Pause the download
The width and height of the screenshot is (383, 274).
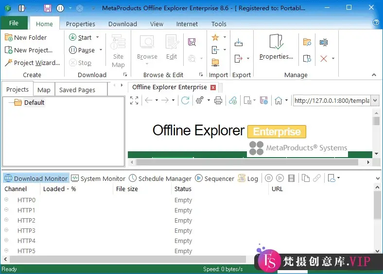(x=82, y=50)
